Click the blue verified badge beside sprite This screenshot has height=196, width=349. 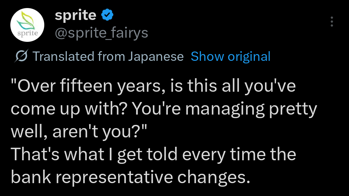[107, 15]
